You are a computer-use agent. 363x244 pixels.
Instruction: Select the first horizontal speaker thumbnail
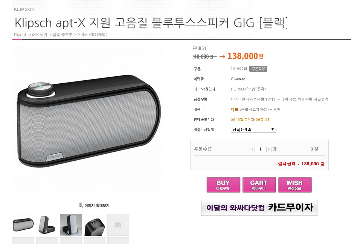[x=23, y=225]
